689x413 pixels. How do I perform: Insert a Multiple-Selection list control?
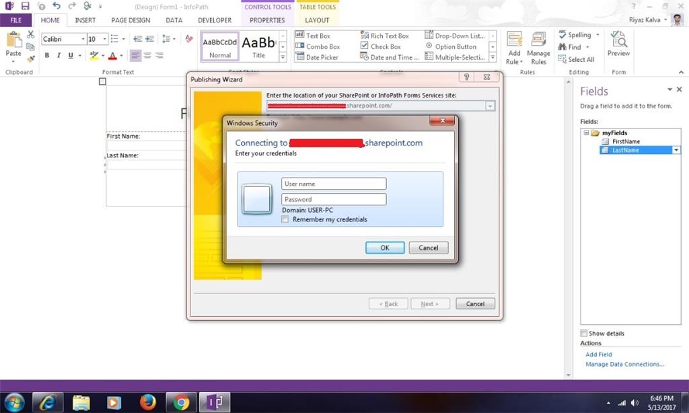pyautogui.click(x=454, y=57)
